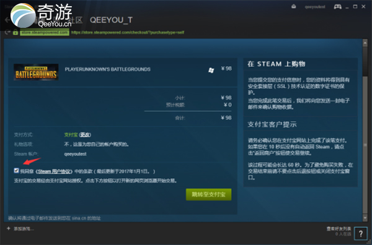Open the QEEYOU_T profile tab
Viewport: 372px width, 245px height.
(x=111, y=20)
